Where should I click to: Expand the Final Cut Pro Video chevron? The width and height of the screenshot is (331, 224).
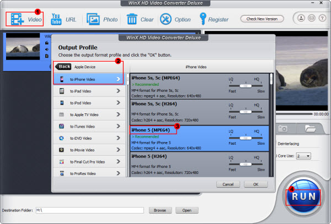point(118,161)
